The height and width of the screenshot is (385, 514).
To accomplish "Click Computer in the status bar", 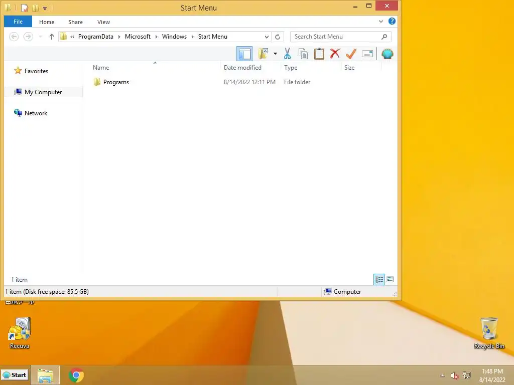I will click(342, 292).
